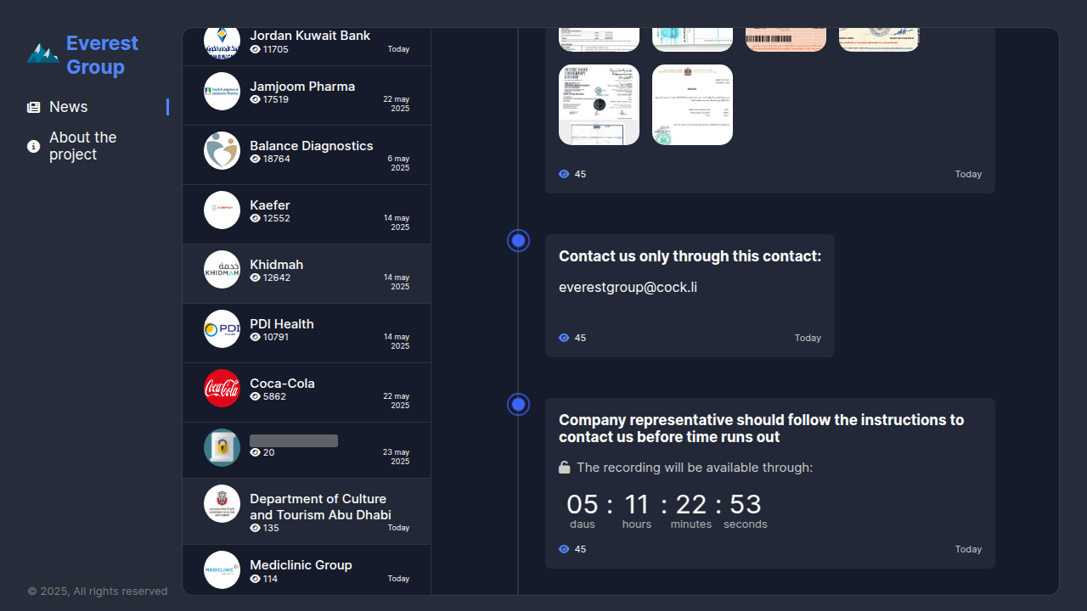Viewport: 1087px width, 611px height.
Task: Click the eye icon beside 18764 views
Action: 255,159
